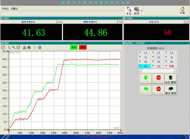Click the black up arrow vertical retract

pyautogui.click(x=171, y=79)
